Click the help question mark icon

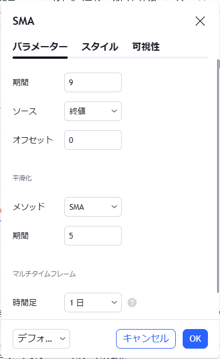[132, 303]
